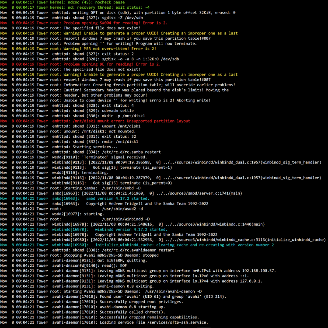Click 'Errno is 2! Aborting write!' line
The height and width of the screenshot is (328, 328).
point(105,101)
